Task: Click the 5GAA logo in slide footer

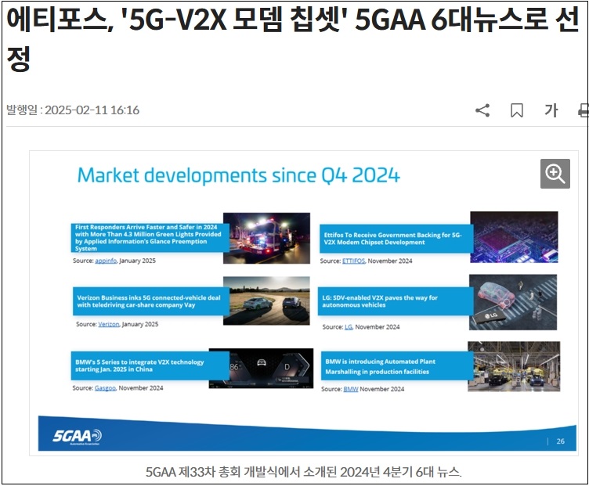Action: point(77,437)
